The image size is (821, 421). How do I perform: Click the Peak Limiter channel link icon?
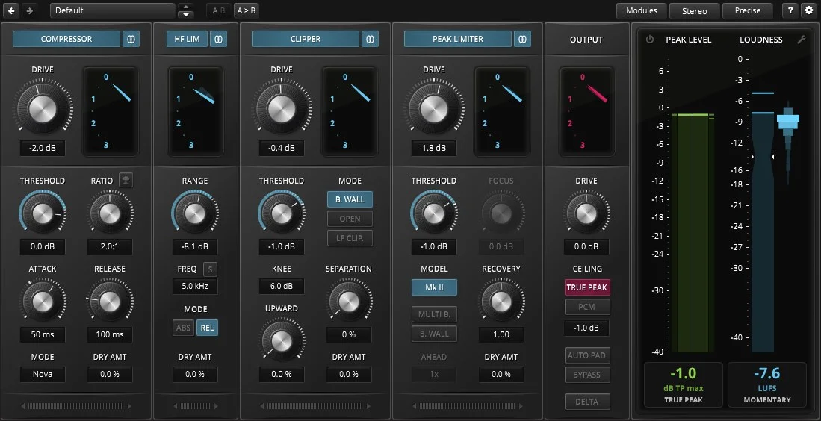522,39
